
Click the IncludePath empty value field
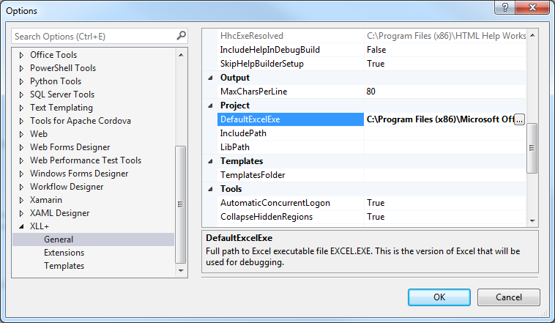point(445,133)
